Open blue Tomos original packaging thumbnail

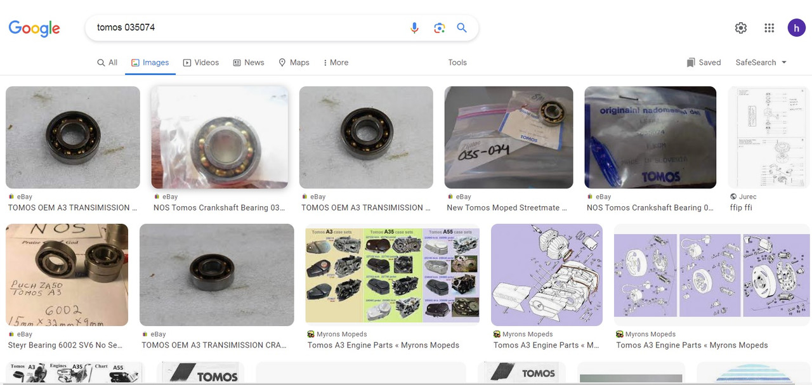pyautogui.click(x=650, y=138)
